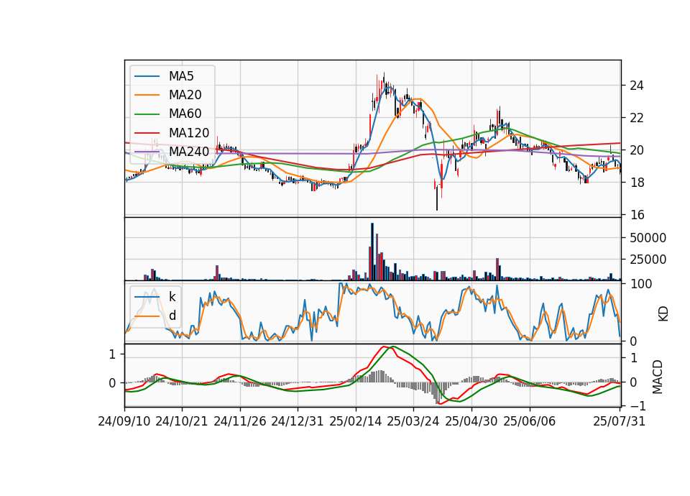Click the tallest volume bar near 25/02/14
Viewport: 690px width, 496px height.
point(372,252)
